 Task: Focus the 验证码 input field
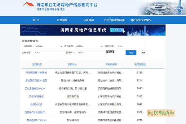coord(91,53)
